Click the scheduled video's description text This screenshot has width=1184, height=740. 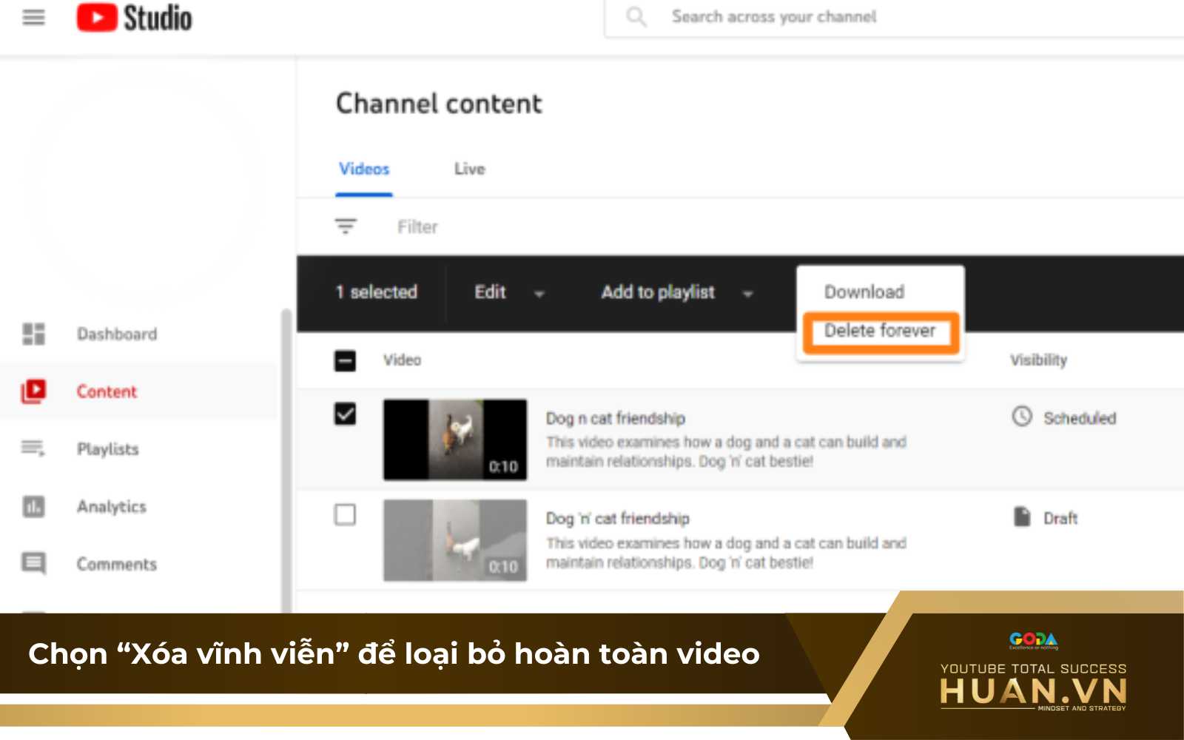[726, 451]
